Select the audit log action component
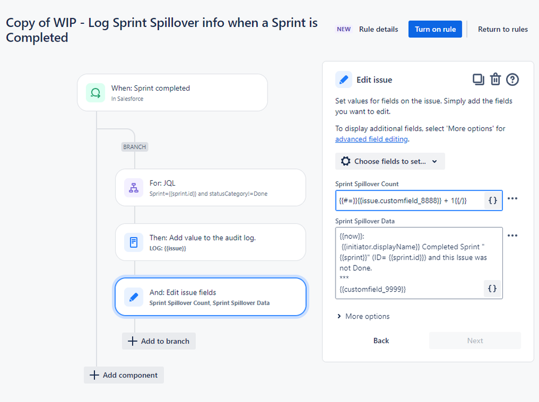539x402 pixels. point(210,242)
